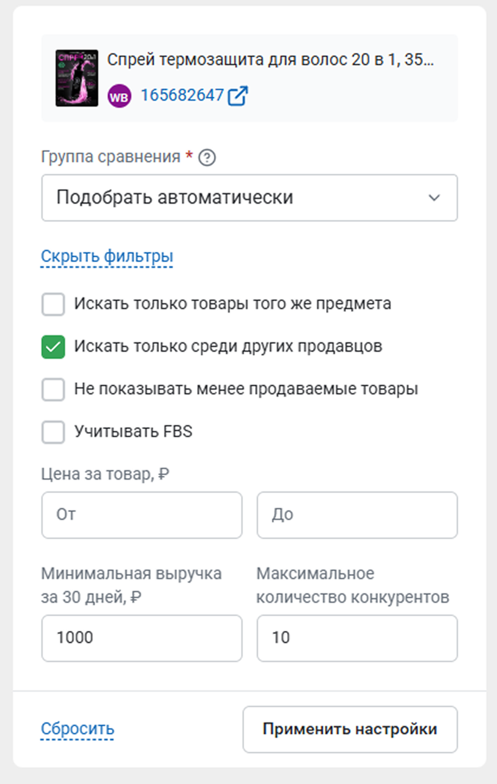Click the help question mark near Группа сравнения
497x784 pixels.
coord(207,158)
